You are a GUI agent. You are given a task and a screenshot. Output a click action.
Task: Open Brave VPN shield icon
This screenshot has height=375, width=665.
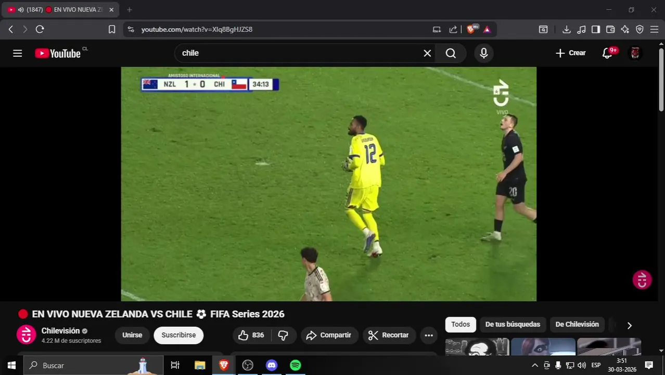coord(640,29)
